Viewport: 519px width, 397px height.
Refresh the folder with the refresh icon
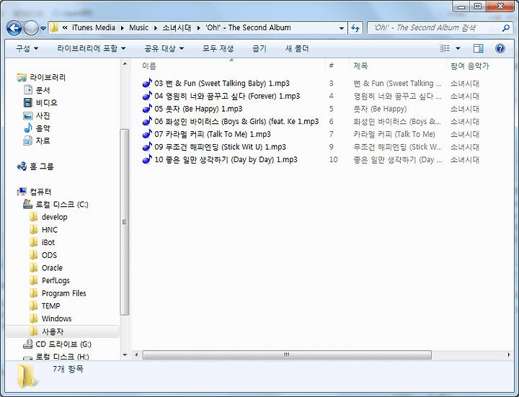tap(355, 28)
